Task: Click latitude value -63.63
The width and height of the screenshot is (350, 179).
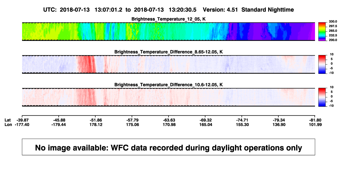Action: click(169, 120)
